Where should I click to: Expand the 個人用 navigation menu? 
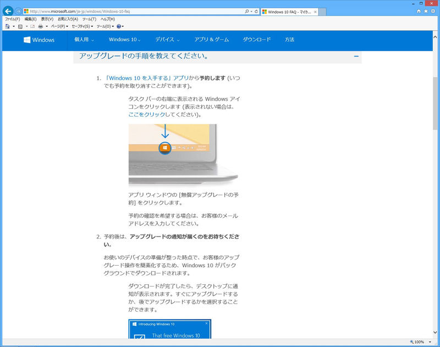(x=84, y=40)
